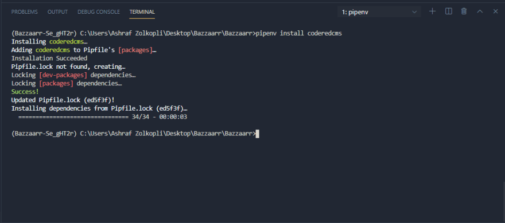505x223 pixels.
Task: Create a new terminal with plus icon
Action: tap(432, 11)
